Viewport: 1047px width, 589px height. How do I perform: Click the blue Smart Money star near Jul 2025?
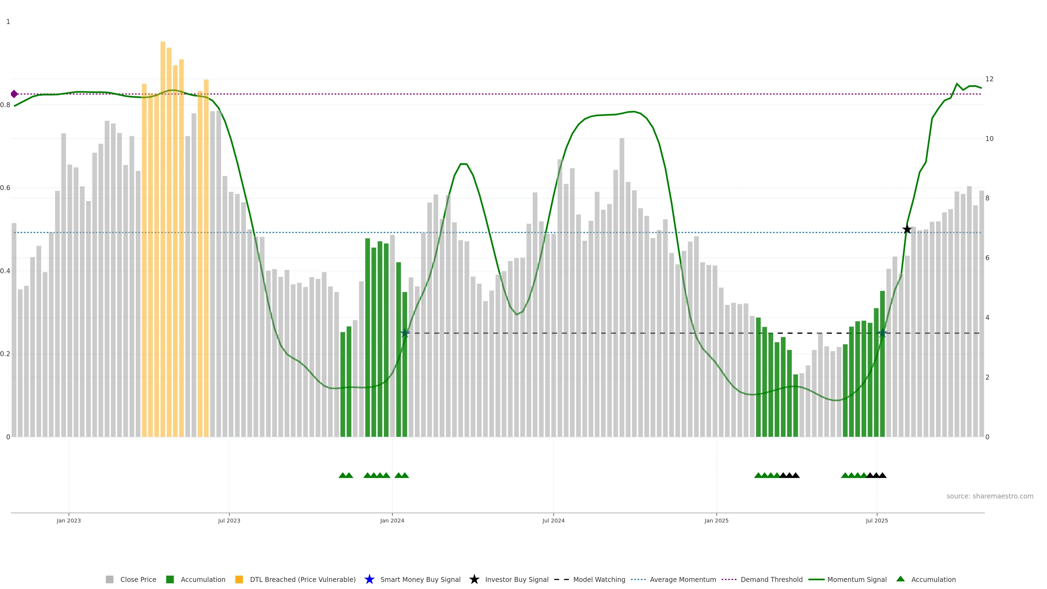(882, 333)
